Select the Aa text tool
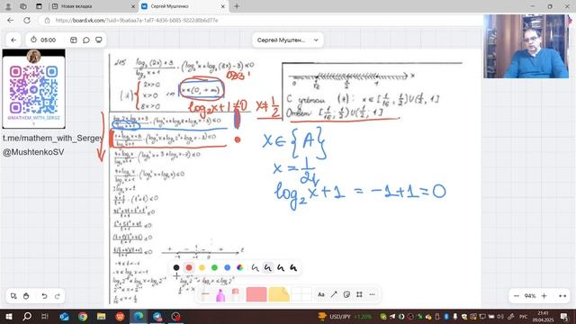Screen dimensions: 576x324 click(x=321, y=294)
